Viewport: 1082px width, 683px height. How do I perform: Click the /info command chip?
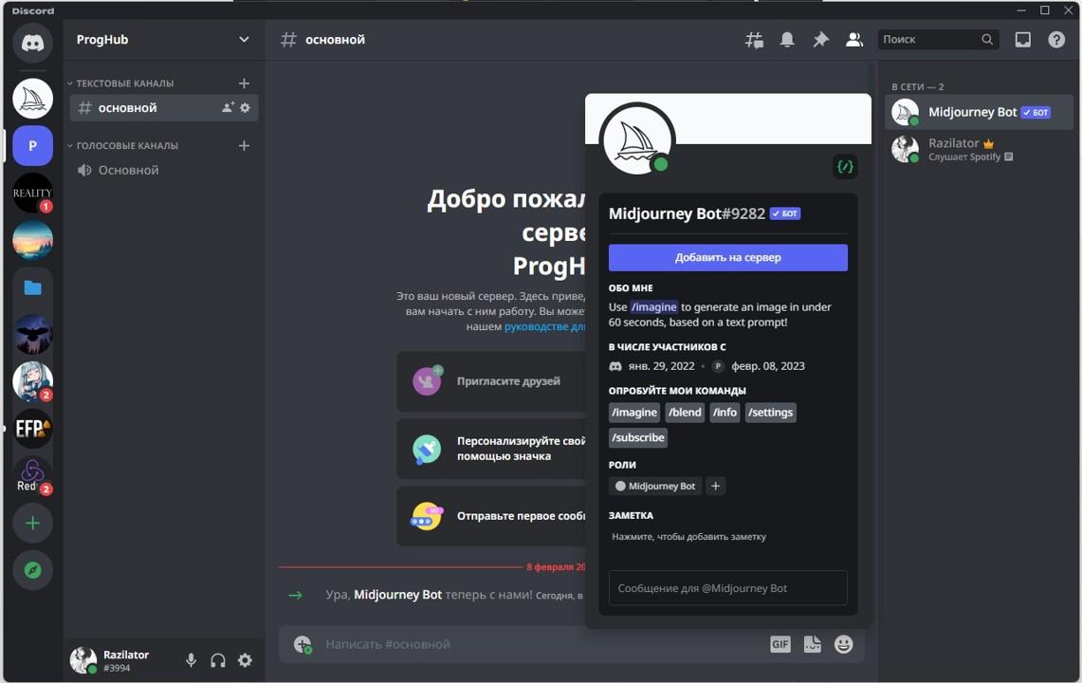tap(724, 413)
